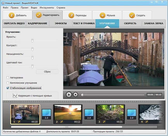Viewport: 168px width, 136px height.
Task: Click the step 1 orange number badge
Action: click(12, 15)
